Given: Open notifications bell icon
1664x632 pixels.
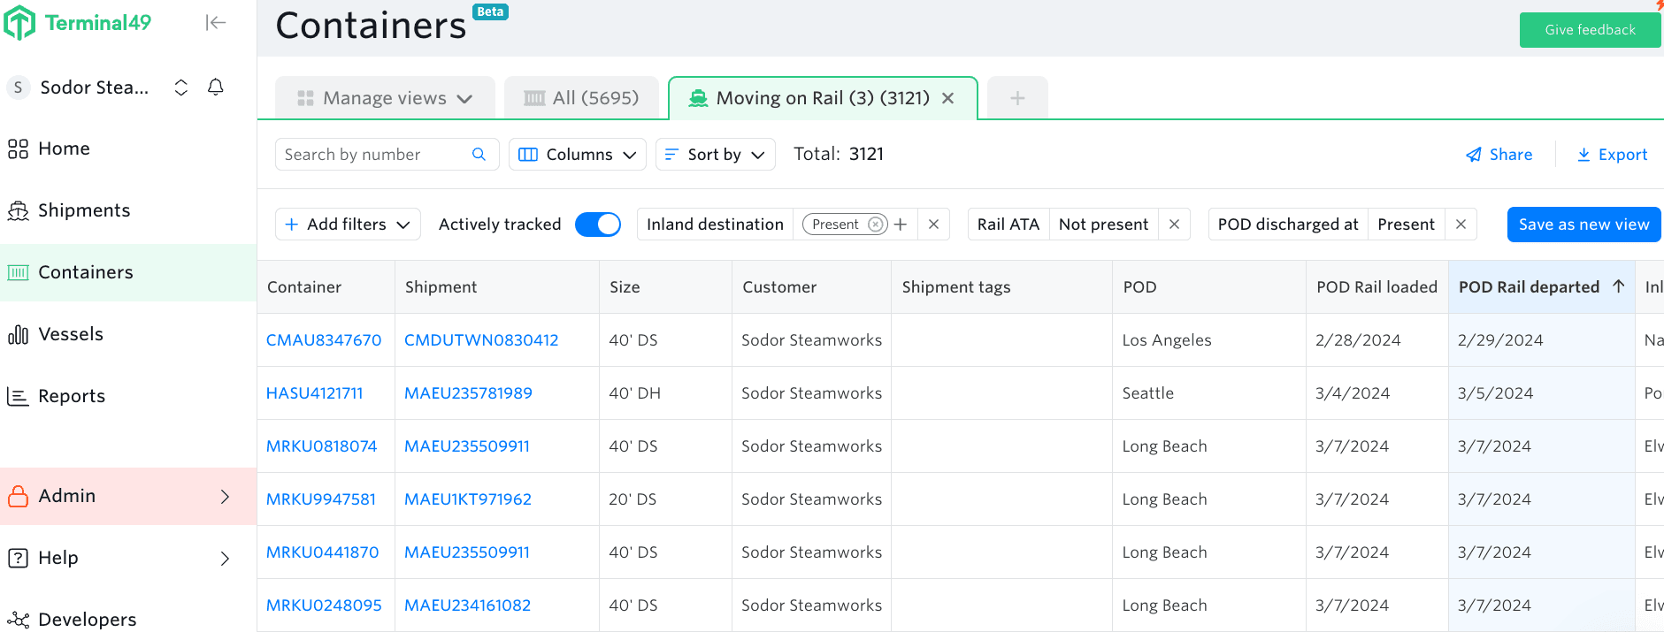Looking at the screenshot, I should coord(215,87).
